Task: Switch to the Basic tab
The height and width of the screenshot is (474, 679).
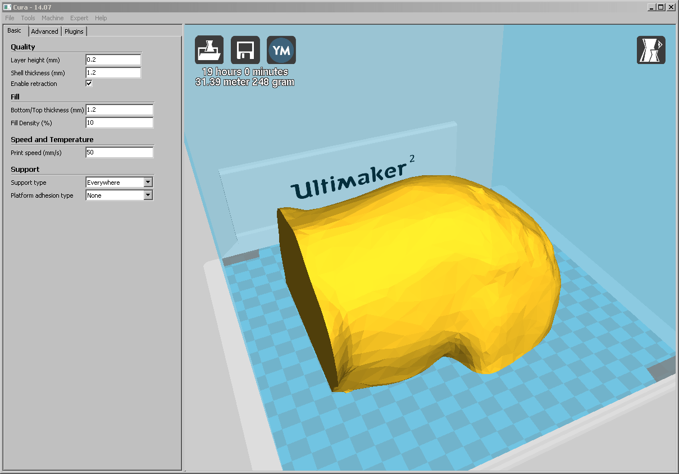Action: (x=15, y=30)
